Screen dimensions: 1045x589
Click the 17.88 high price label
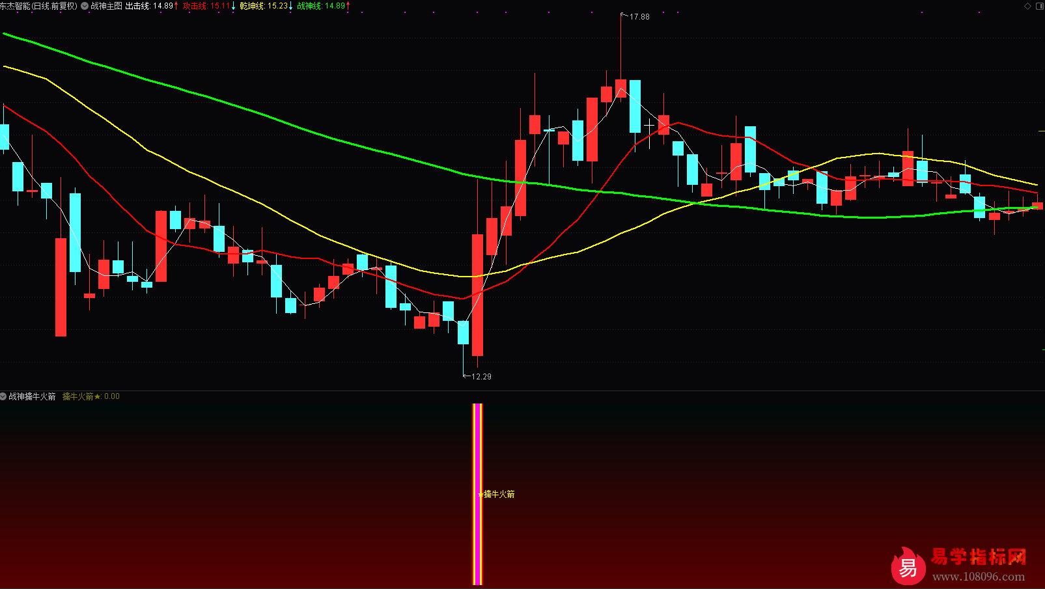tap(639, 17)
